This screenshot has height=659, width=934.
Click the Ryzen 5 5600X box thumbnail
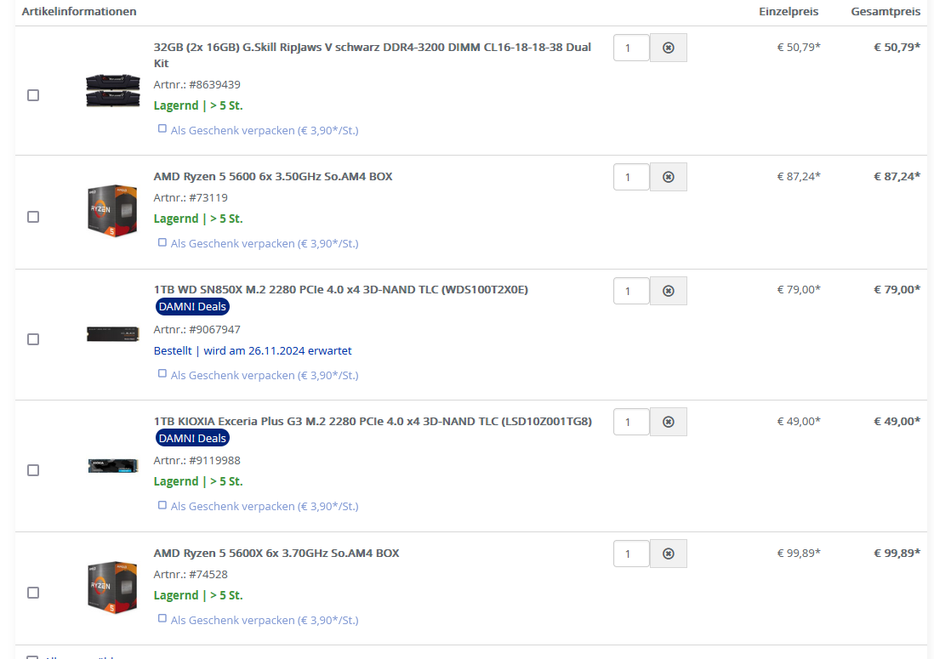click(112, 587)
